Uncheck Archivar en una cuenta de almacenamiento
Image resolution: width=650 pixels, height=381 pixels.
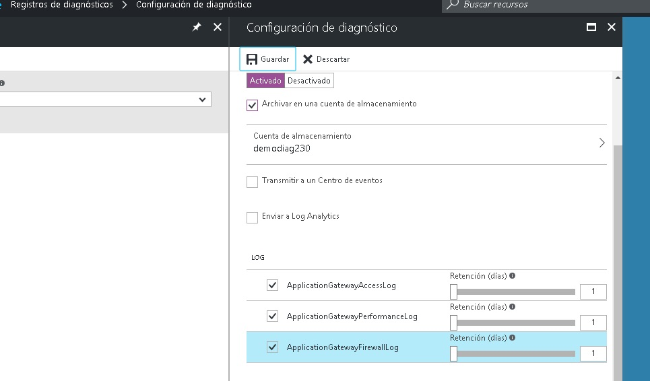tap(253, 105)
